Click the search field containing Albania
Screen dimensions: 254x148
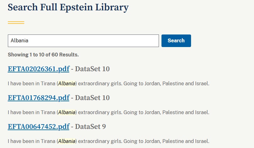click(83, 41)
